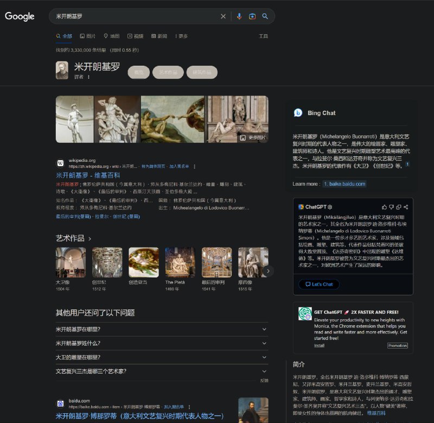The width and height of the screenshot is (434, 423).
Task: Click 加入黑名单 on Baidu result
Action: [174, 407]
